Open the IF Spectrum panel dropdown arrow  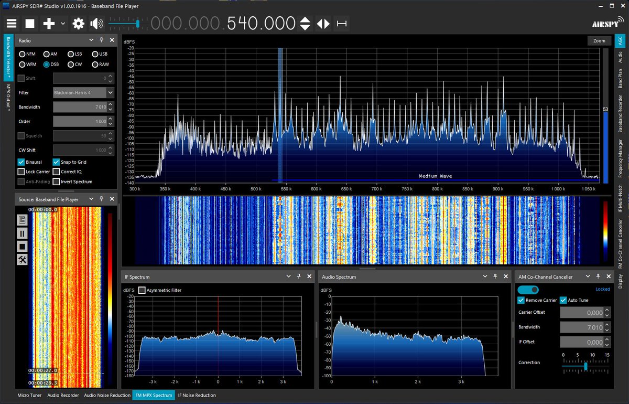click(x=288, y=277)
